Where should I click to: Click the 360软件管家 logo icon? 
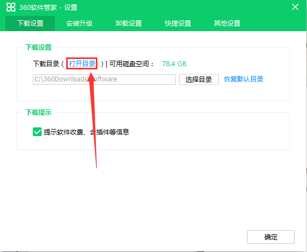(11, 7)
